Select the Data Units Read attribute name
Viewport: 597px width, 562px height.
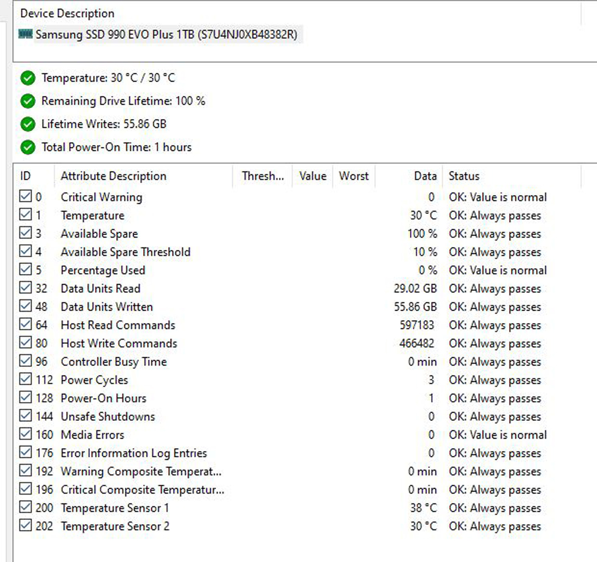coord(100,289)
